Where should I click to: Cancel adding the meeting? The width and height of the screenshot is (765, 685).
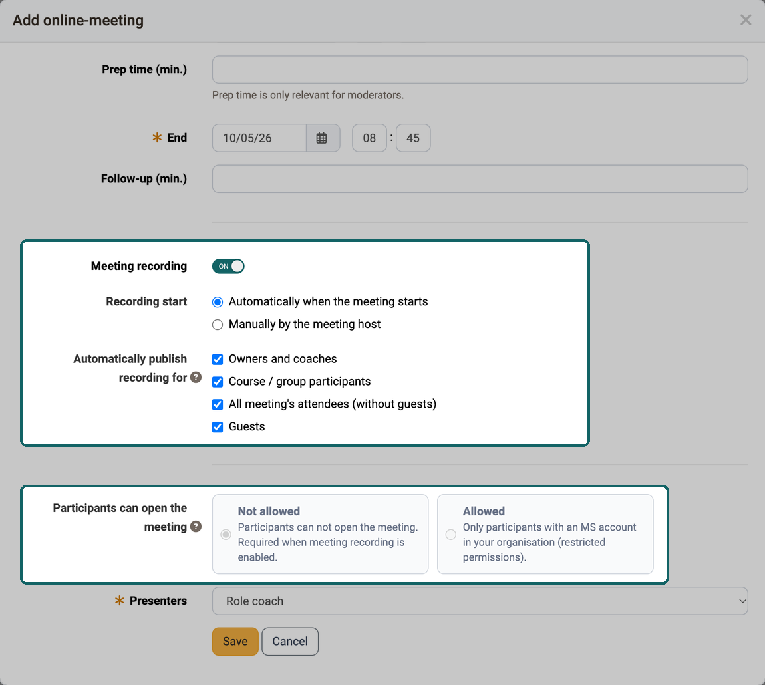290,642
